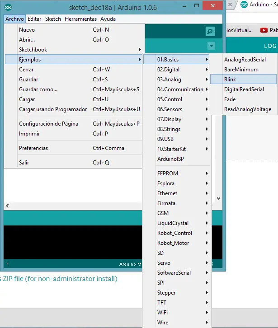This screenshot has height=328, width=278.
Task: Select Cargar menu entry
Action: 74,99
